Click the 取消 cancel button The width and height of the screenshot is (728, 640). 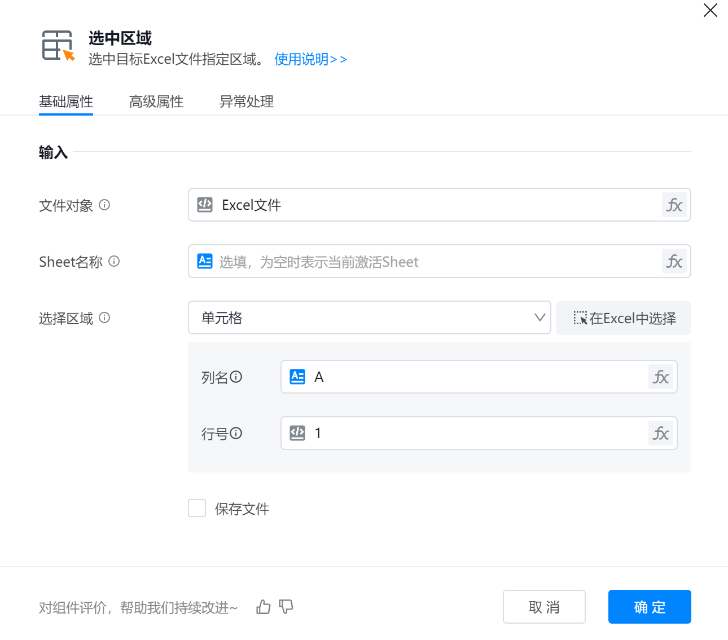coord(544,607)
